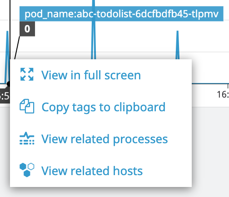Click the black vertical cursor line on graph
The width and height of the screenshot is (229, 197).
10,30
